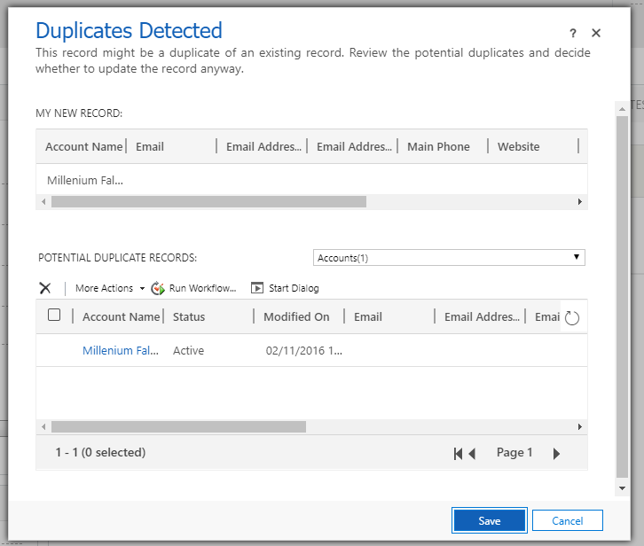
Task: Open the Millenium Fal... account link
Action: (121, 351)
